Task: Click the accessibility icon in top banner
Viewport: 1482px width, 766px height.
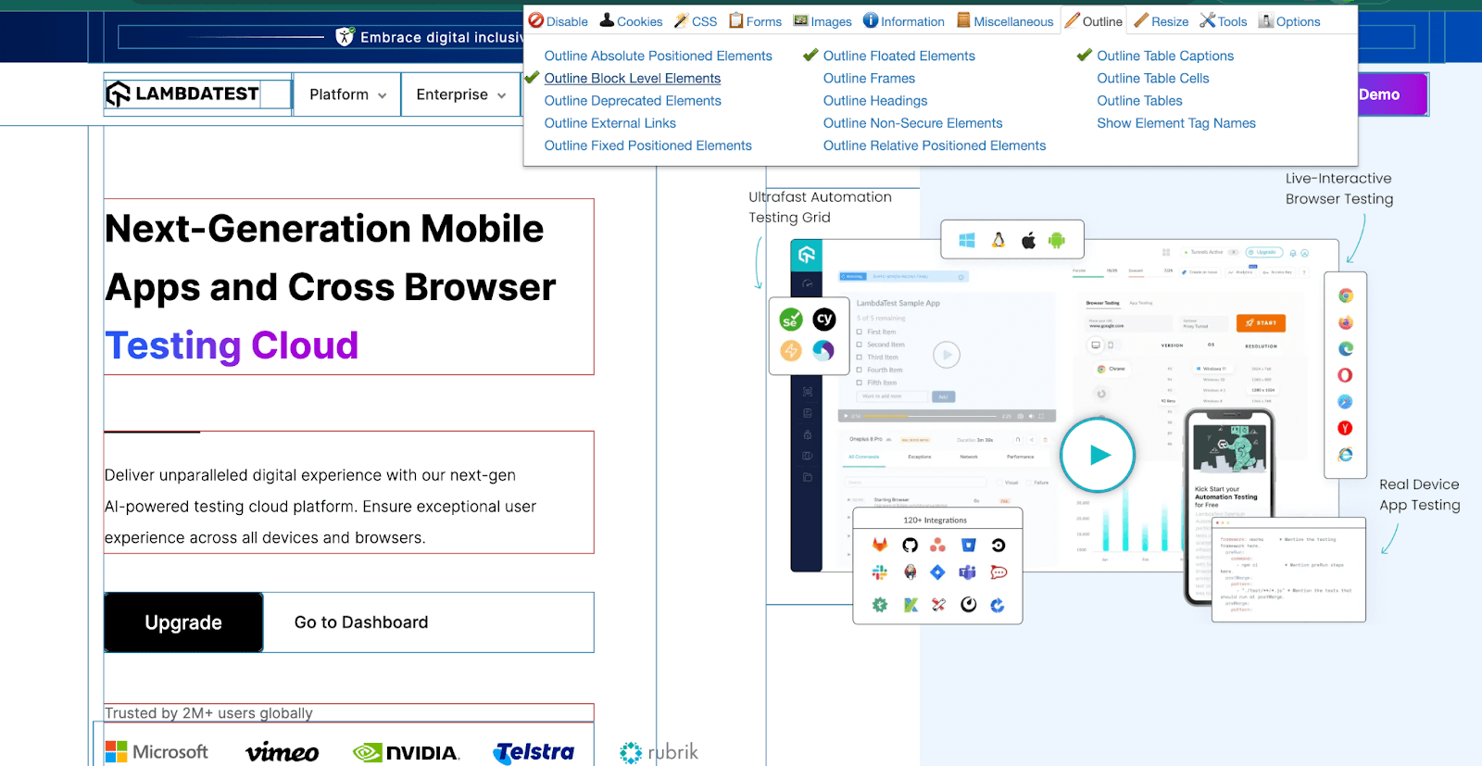Action: (x=345, y=37)
